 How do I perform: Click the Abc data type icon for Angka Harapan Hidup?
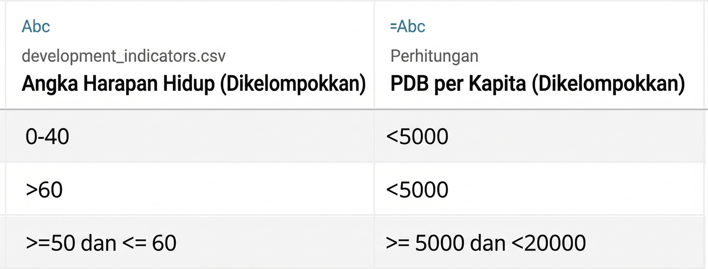36,26
